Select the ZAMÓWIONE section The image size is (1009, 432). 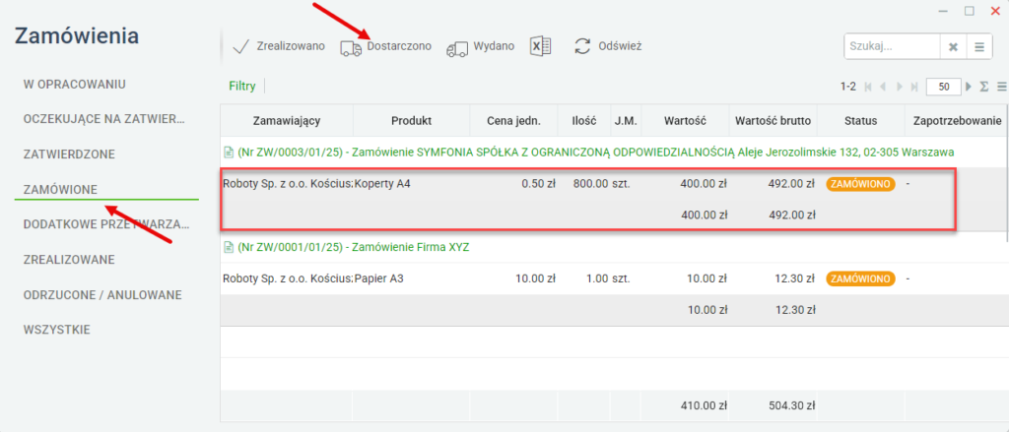60,190
